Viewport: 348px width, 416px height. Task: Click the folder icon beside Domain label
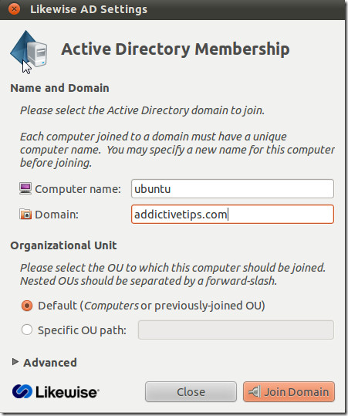click(x=25, y=214)
